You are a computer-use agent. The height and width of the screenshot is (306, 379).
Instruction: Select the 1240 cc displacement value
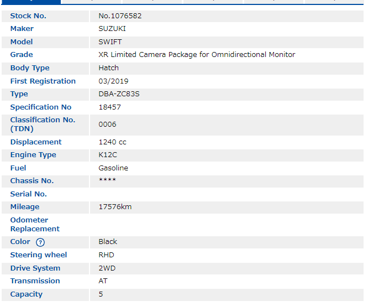point(112,142)
